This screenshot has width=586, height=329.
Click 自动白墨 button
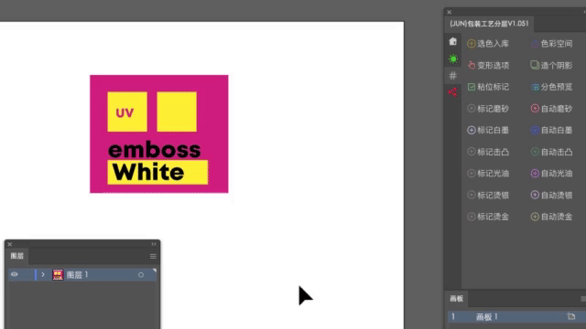[x=551, y=130]
